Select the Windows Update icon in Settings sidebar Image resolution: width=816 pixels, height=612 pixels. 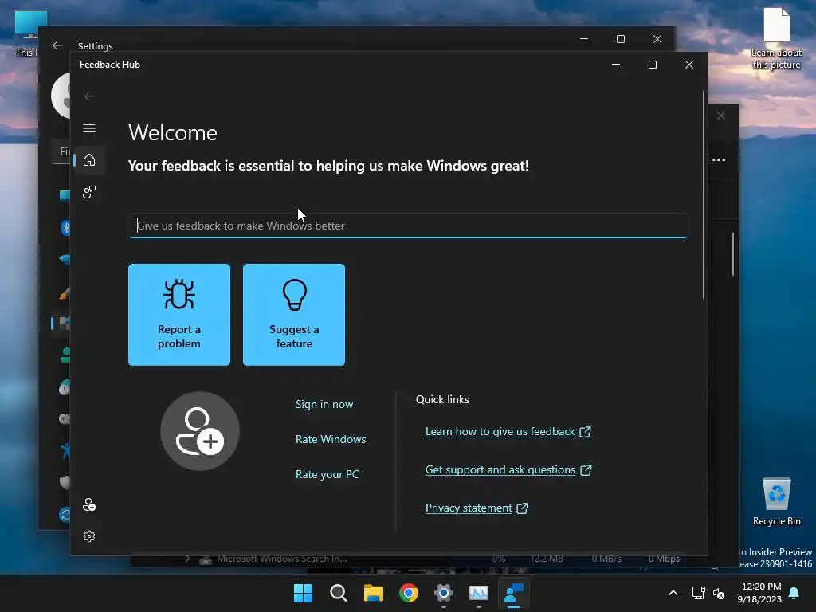[65, 514]
